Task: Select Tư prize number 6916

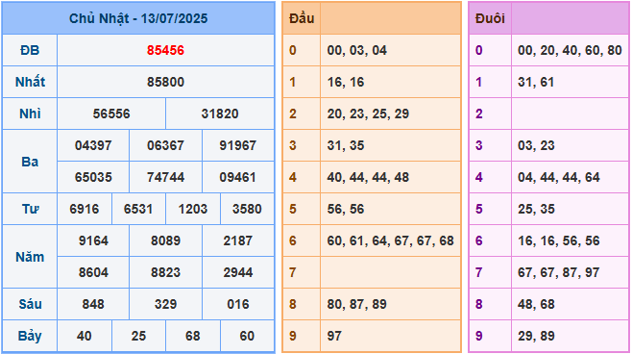Action: [x=85, y=209]
